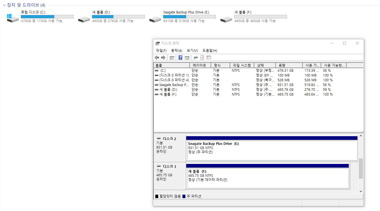Select the Local Disk (C:) drive icon in Explorer
This screenshot has width=380, height=211.
13,18
